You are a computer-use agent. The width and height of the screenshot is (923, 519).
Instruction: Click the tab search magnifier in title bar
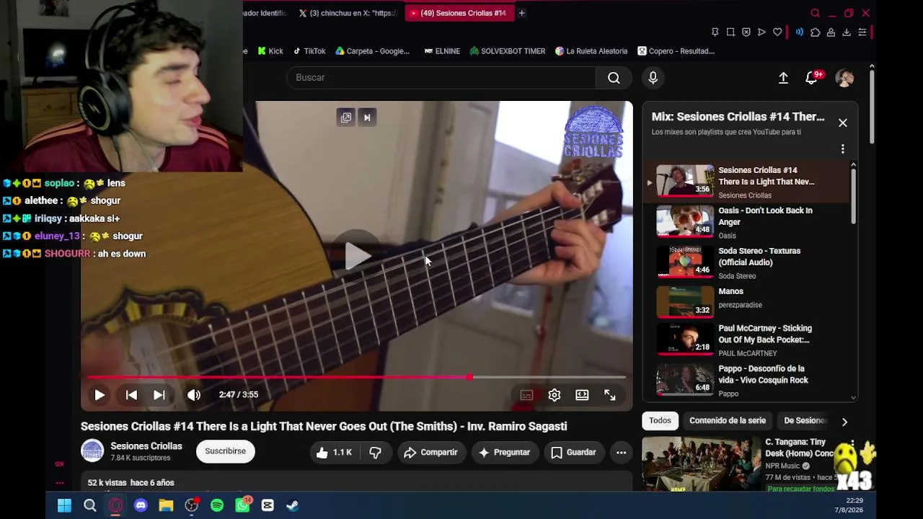point(816,13)
